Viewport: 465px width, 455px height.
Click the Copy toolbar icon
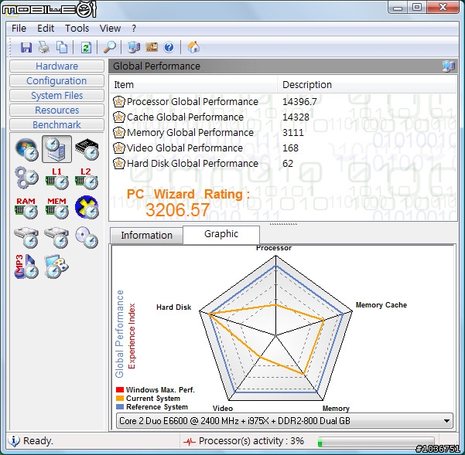coord(62,47)
